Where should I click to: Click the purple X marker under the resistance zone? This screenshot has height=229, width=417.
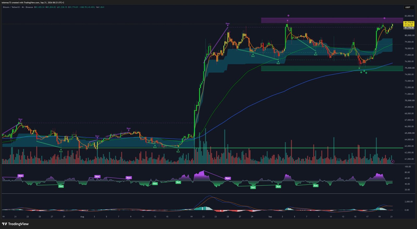pyautogui.click(x=287, y=20)
